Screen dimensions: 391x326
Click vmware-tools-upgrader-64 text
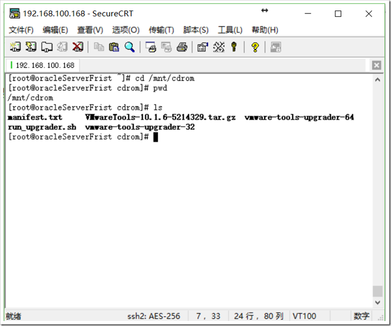pyautogui.click(x=299, y=117)
